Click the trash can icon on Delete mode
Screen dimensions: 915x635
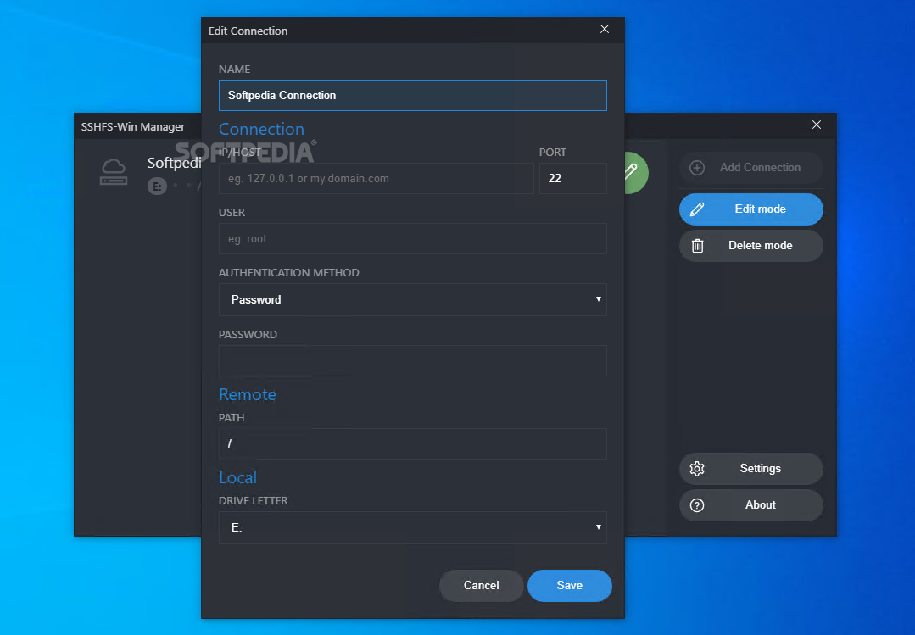click(x=697, y=246)
